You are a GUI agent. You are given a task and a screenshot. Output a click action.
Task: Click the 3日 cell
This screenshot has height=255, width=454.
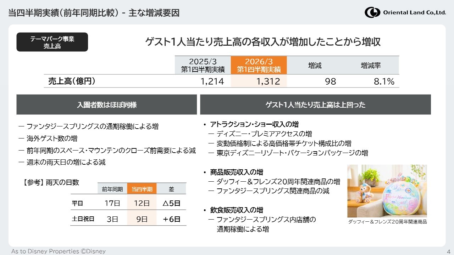click(x=112, y=219)
